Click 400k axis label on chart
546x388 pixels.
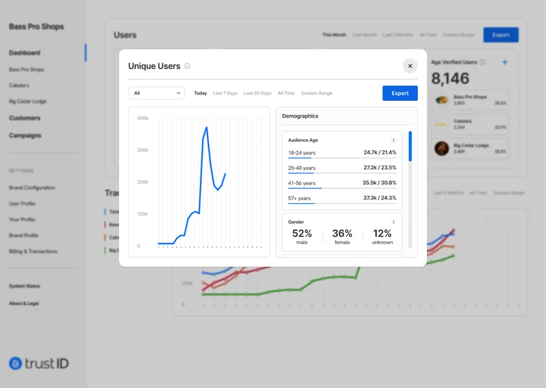[143, 118]
